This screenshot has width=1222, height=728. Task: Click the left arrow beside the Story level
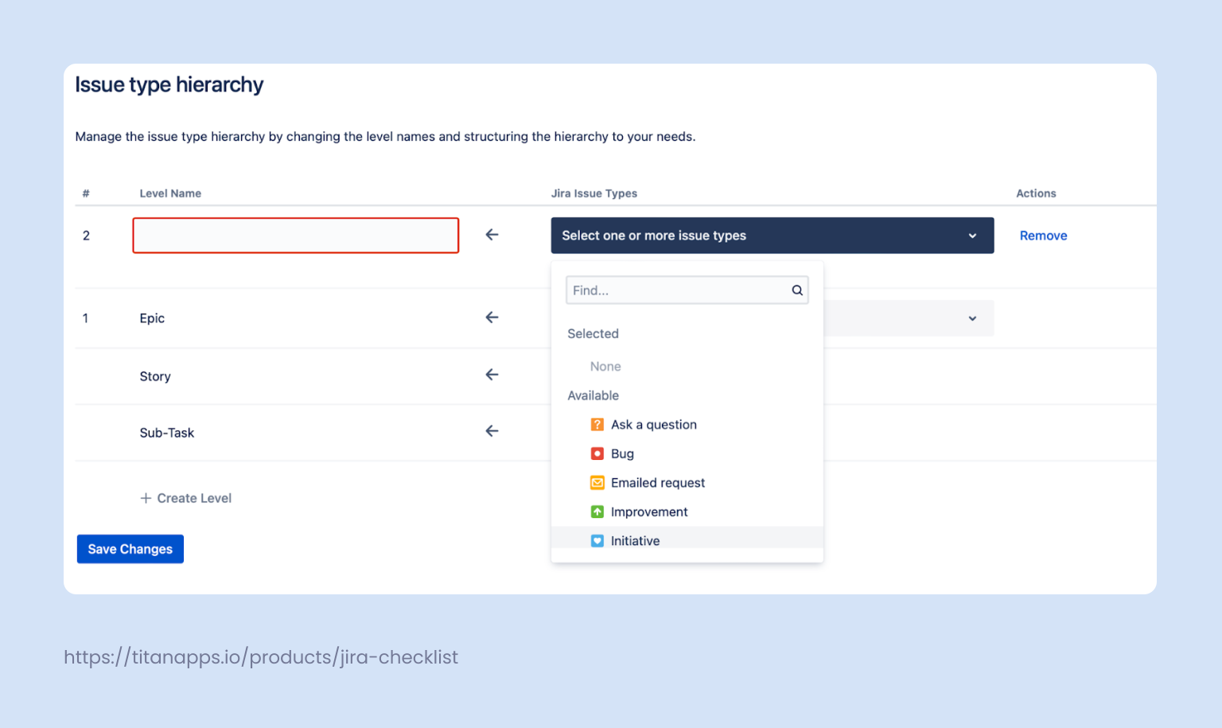point(492,375)
